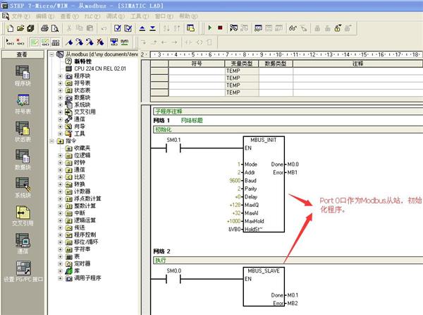
Task: Click the 初始化 network comment field
Action: coord(288,129)
